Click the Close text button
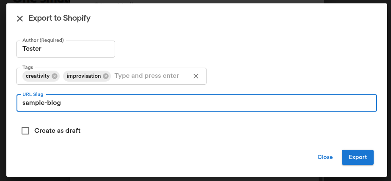 pyautogui.click(x=325, y=157)
